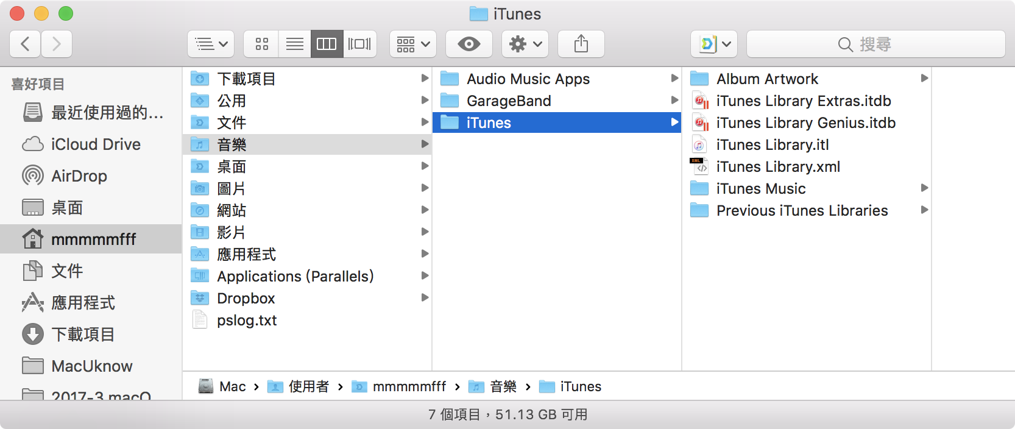This screenshot has height=429, width=1015.
Task: Select the highlighted iTunes folder row
Action: [557, 122]
